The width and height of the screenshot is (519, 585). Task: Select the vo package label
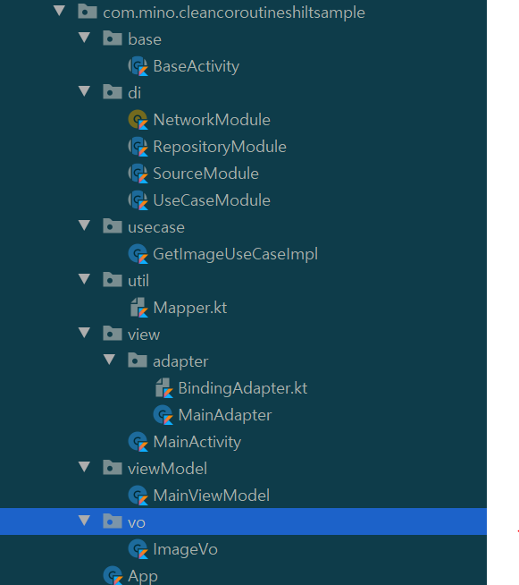click(x=137, y=523)
